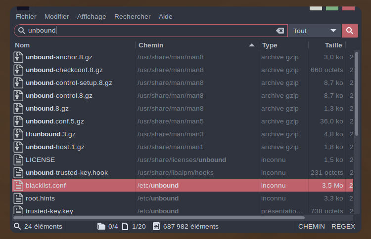Sort by Taille column header

click(x=327, y=45)
